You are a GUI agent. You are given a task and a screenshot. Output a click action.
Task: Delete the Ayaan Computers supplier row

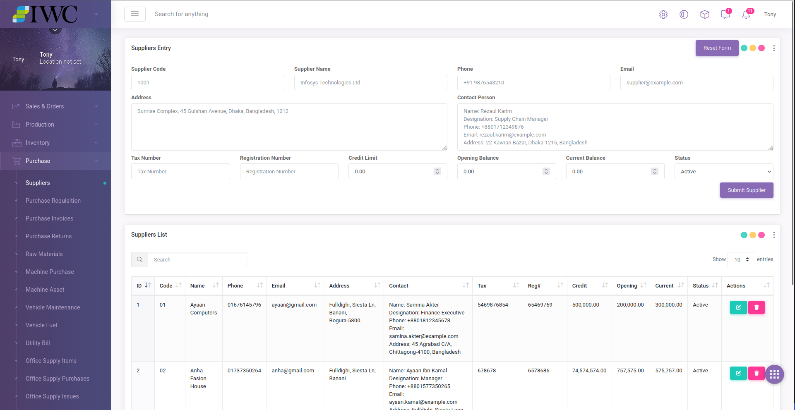(757, 307)
